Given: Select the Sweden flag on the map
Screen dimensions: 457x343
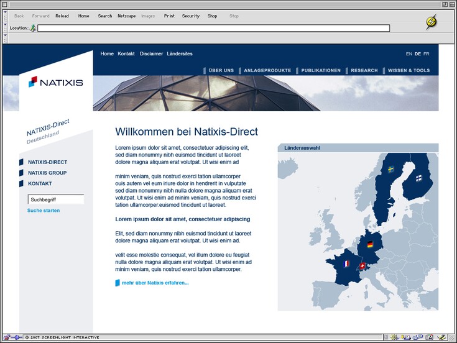Looking at the screenshot, I should point(391,169).
